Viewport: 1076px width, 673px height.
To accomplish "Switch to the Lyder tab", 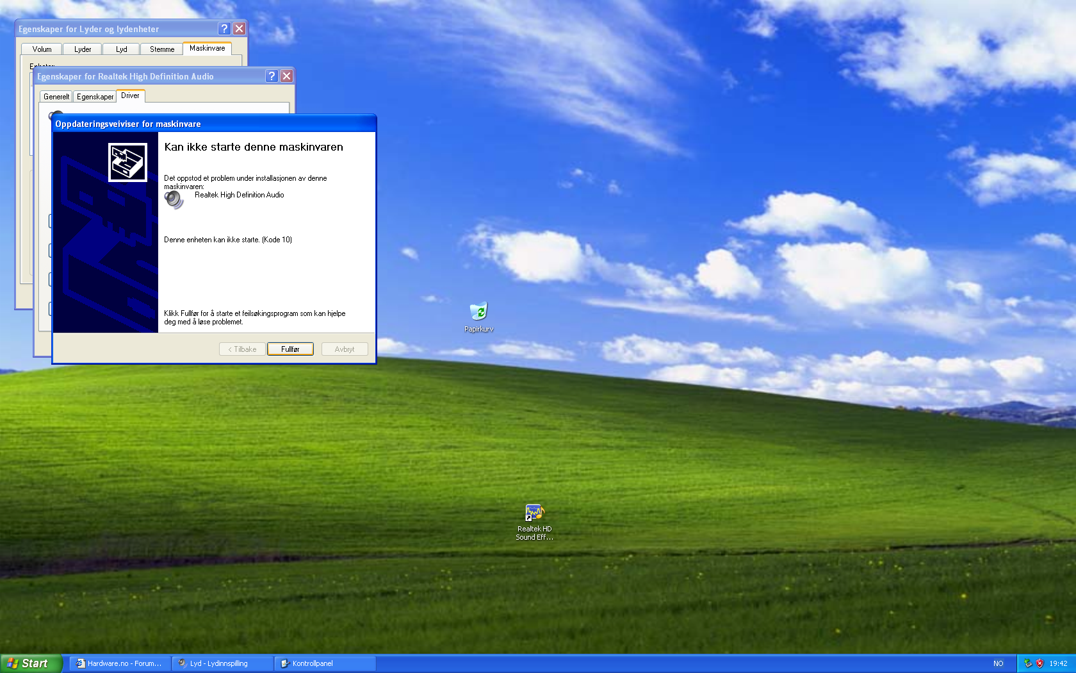I will point(83,49).
